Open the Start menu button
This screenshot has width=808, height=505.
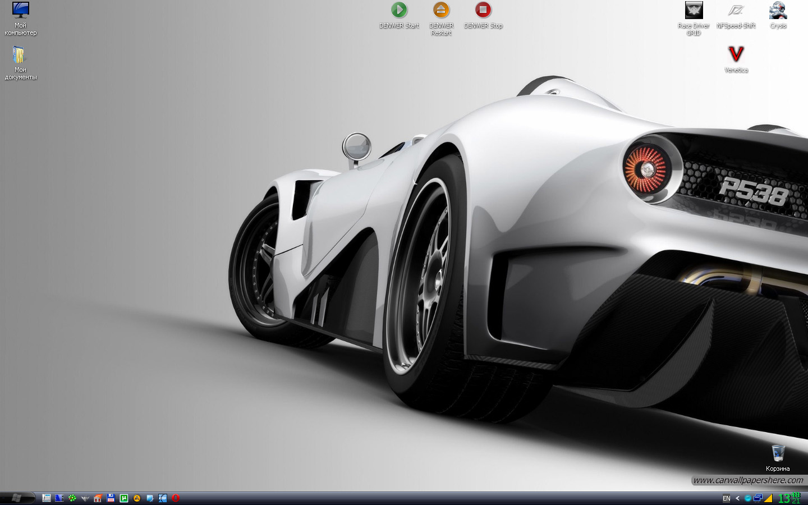tap(16, 498)
